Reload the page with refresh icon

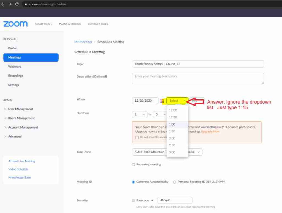[x=17, y=4]
